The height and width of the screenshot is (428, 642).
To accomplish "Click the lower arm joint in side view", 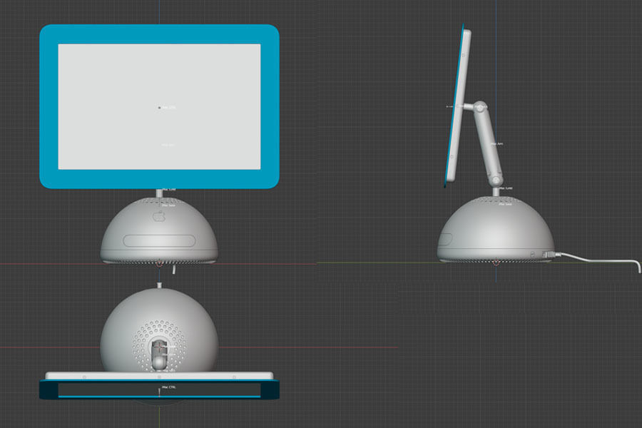I will click(496, 179).
